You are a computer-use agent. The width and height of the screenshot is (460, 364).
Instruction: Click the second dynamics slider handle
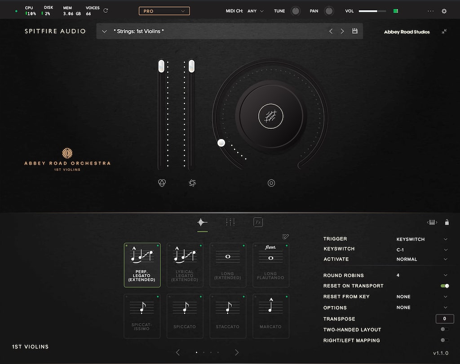coord(191,66)
